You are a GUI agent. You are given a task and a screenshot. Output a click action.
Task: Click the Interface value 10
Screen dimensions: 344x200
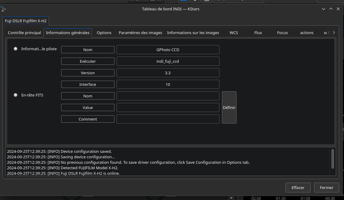168,84
